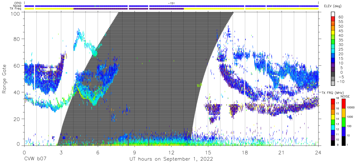Click the '12' tick on UT hours axis
The width and height of the screenshot is (358, 165).
(171, 152)
